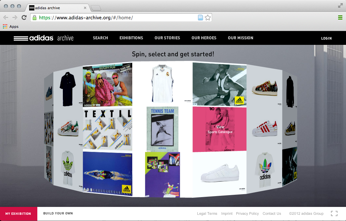Select Our Heroes from the top navigation

coord(204,38)
